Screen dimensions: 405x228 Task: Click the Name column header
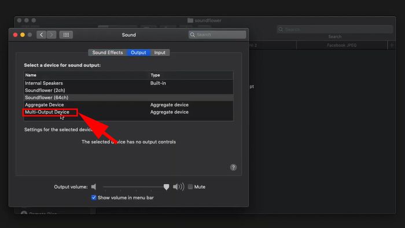point(87,75)
